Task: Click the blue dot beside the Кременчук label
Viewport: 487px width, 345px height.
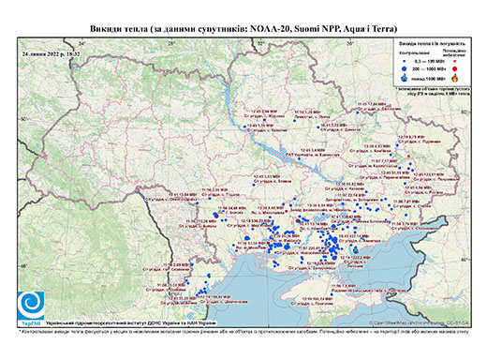Action: tap(299, 158)
